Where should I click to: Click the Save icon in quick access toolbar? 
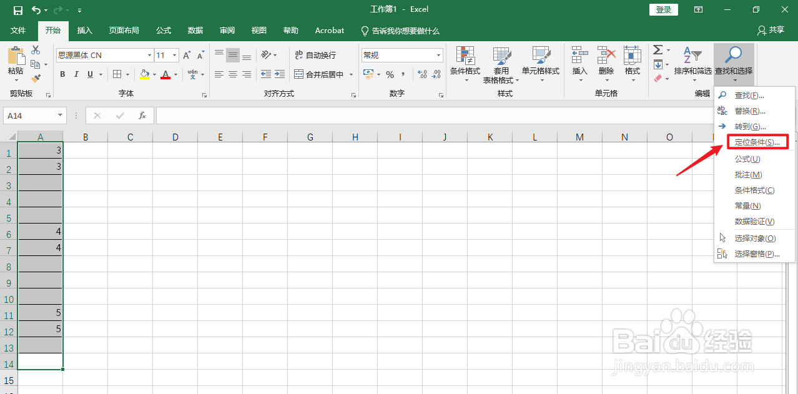pyautogui.click(x=18, y=10)
